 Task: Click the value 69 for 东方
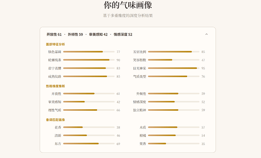[118, 144]
